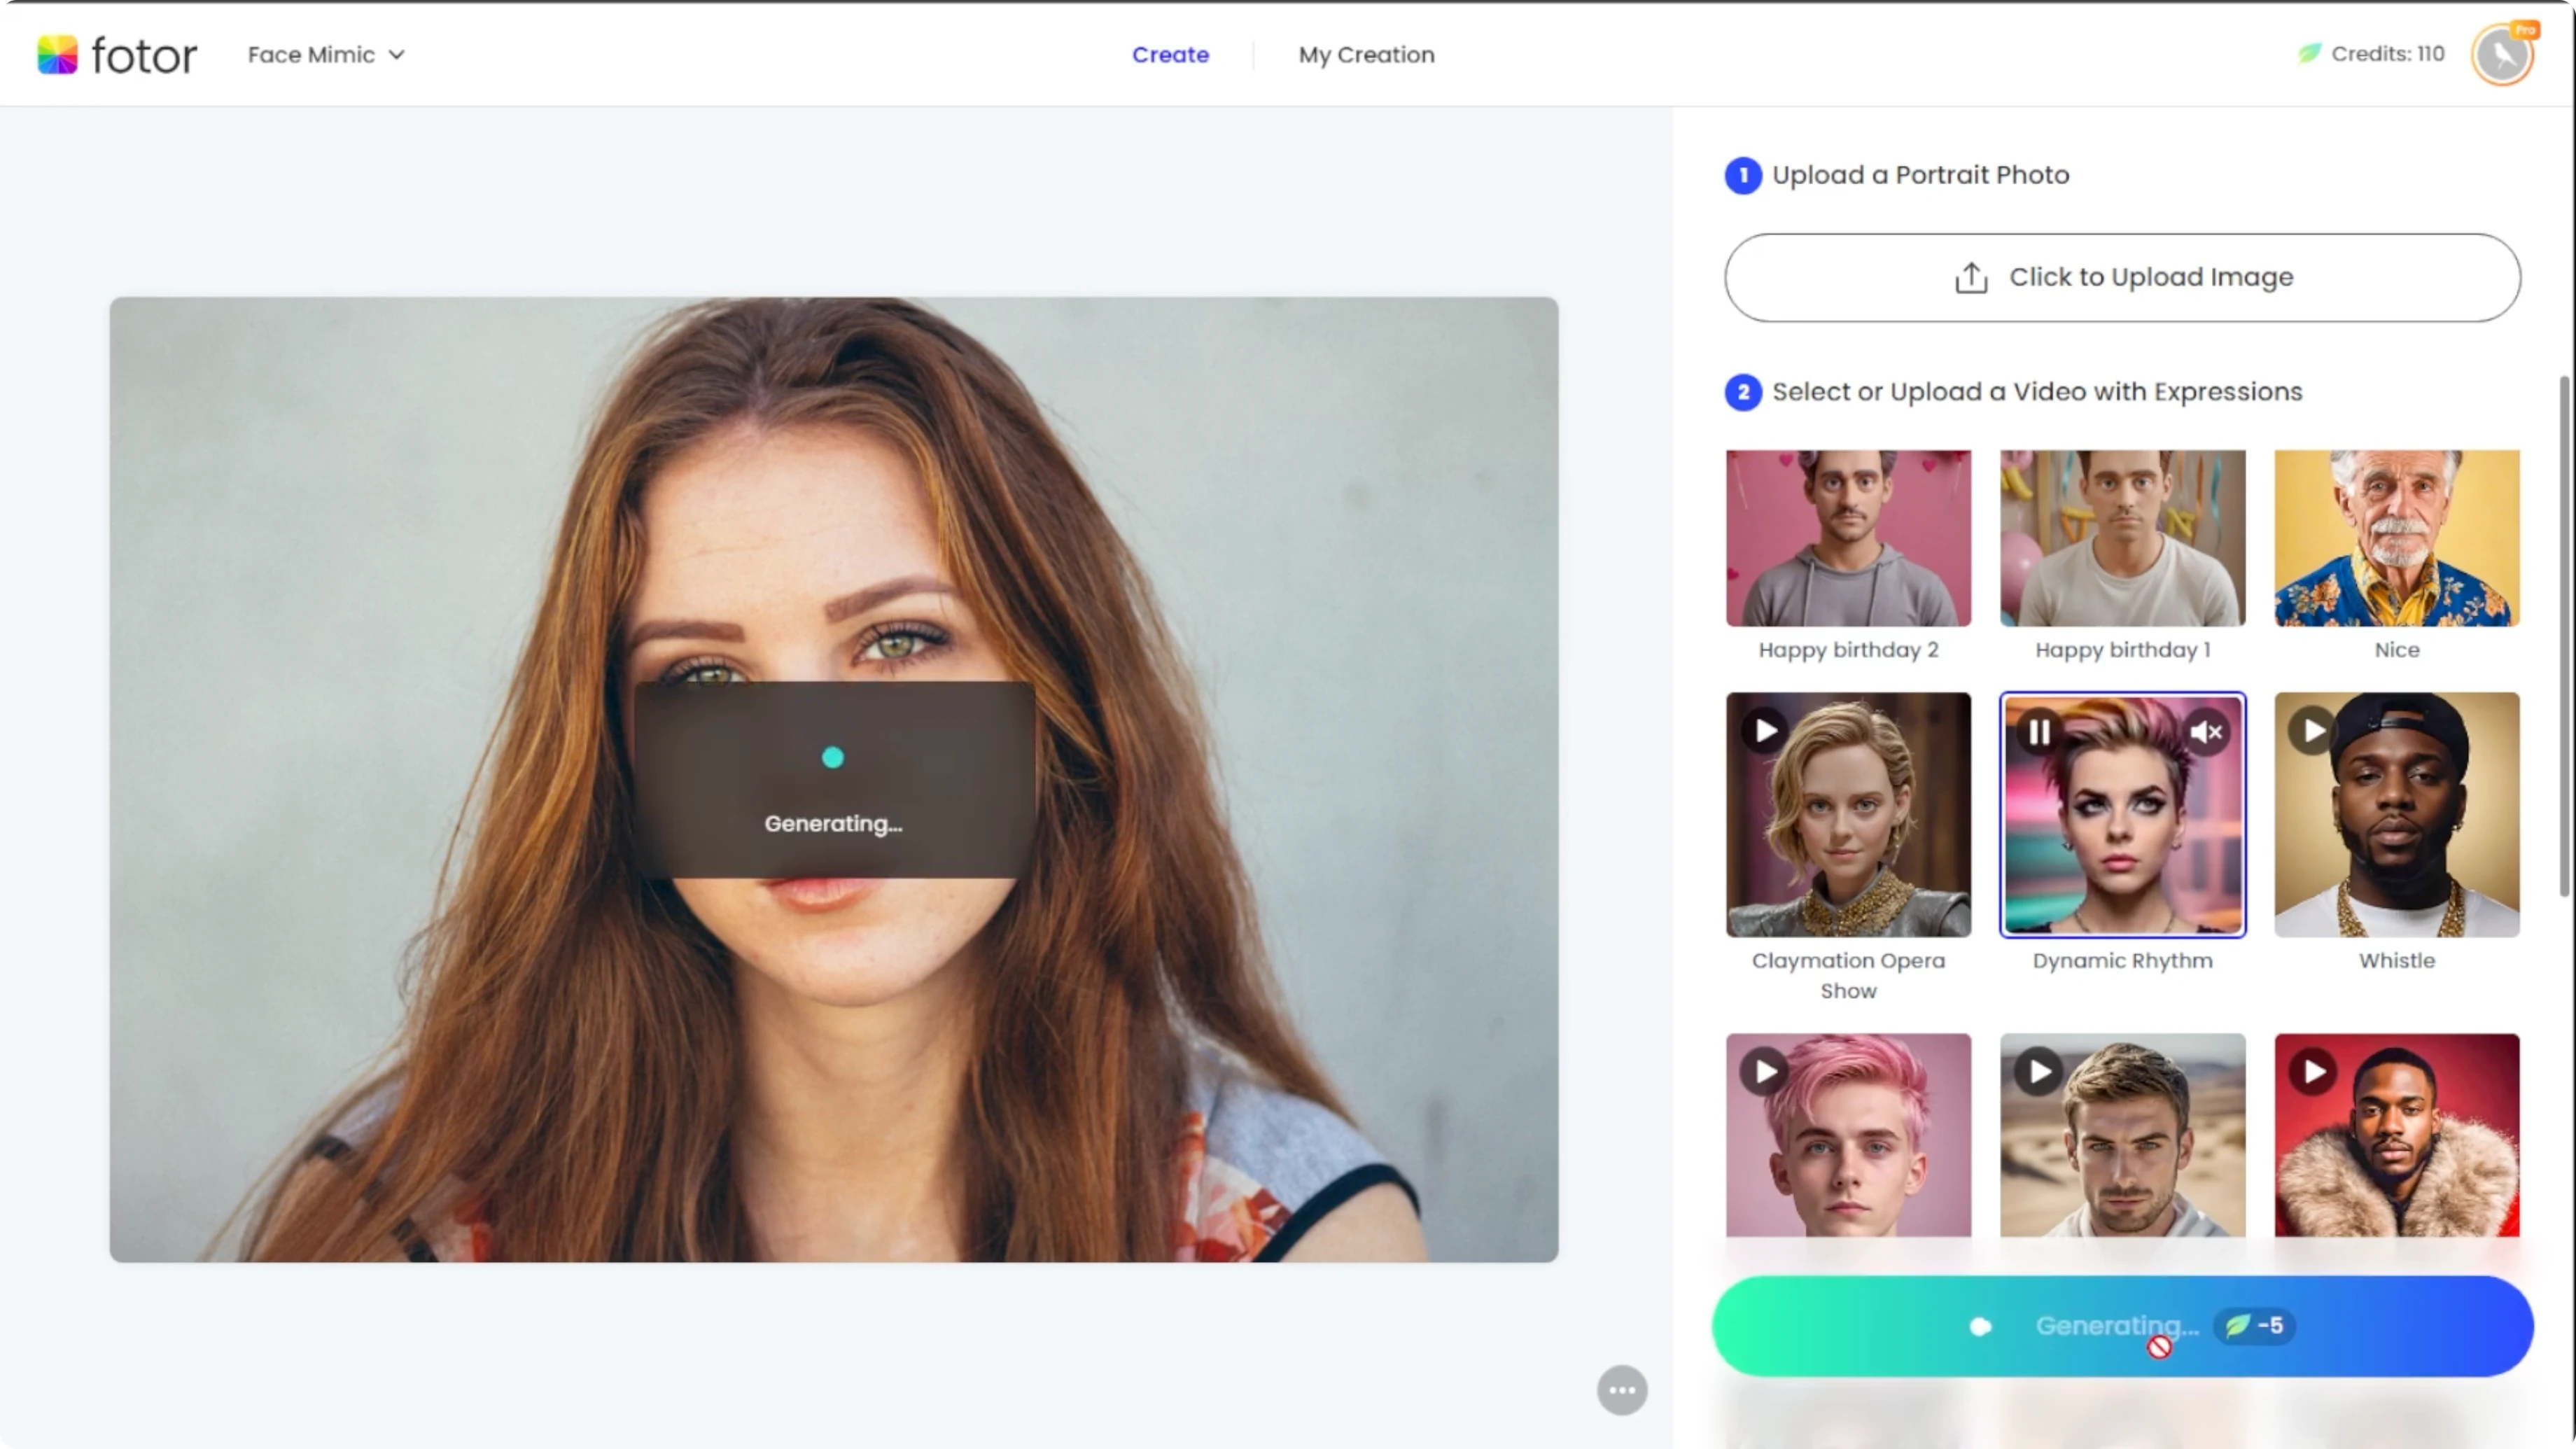The image size is (2576, 1449).
Task: Click the right panel vertical scrollbar
Action: click(x=2564, y=636)
